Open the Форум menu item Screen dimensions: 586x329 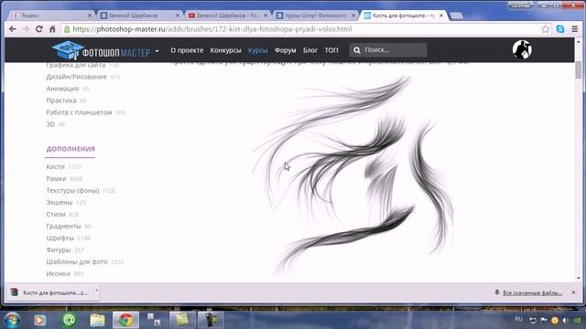tap(285, 50)
